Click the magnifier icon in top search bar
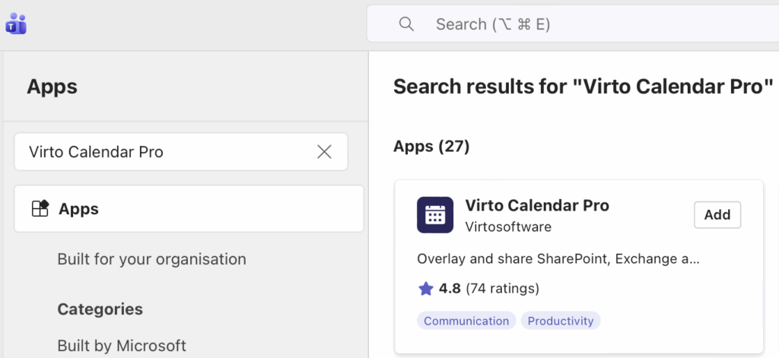Screen dimensions: 779x358 pyautogui.click(x=406, y=24)
